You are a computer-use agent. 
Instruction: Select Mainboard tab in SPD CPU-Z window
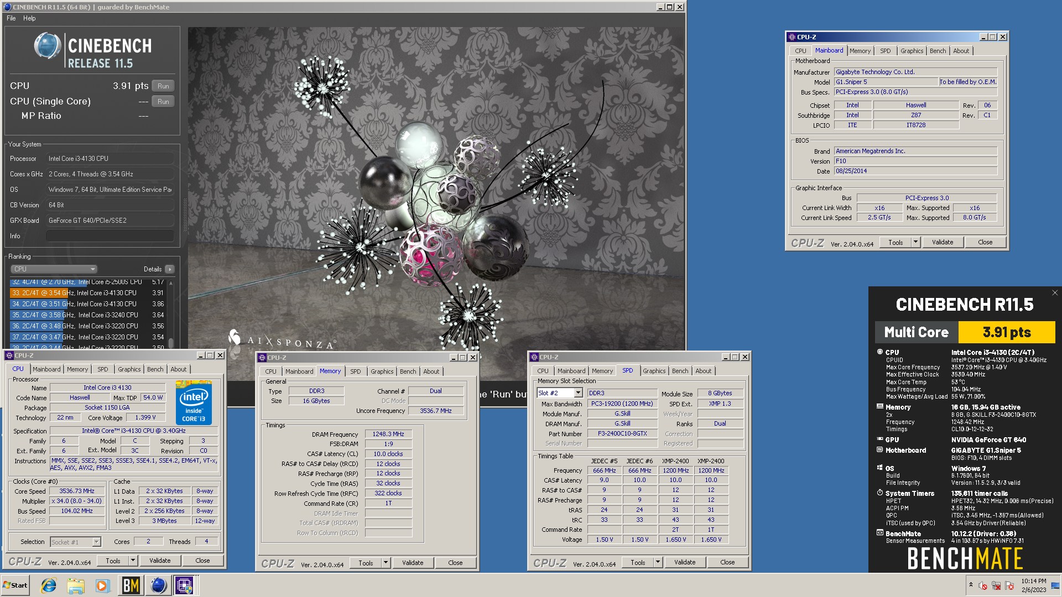coord(571,371)
